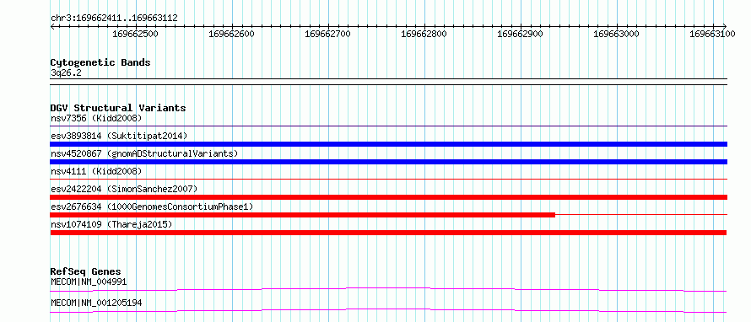The height and width of the screenshot is (322, 751).
Task: Open the MECOM|NM_004991 transcript label
Action: (89, 282)
